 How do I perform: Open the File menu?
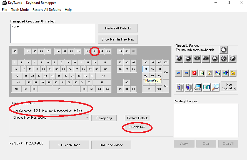4,10
